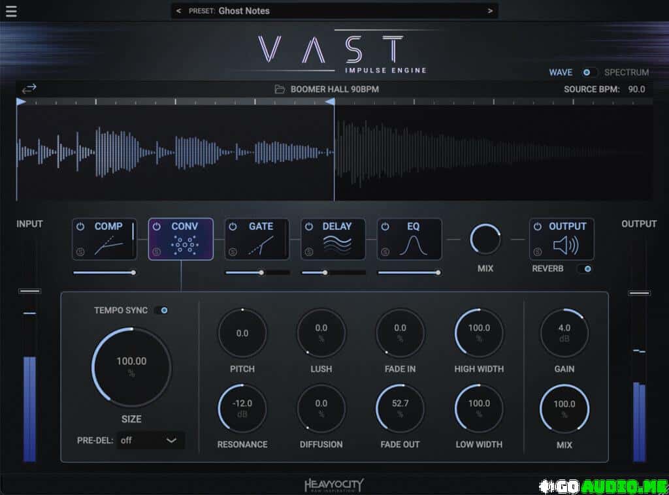Click the Ghost Notes preset name
The image size is (669, 495).
[244, 11]
